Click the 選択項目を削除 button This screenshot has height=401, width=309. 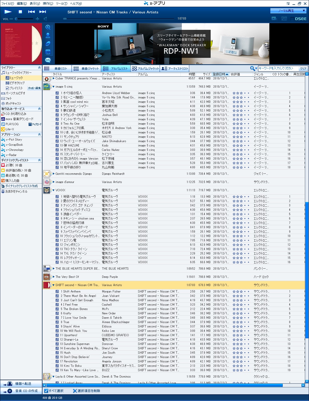tap(86, 391)
